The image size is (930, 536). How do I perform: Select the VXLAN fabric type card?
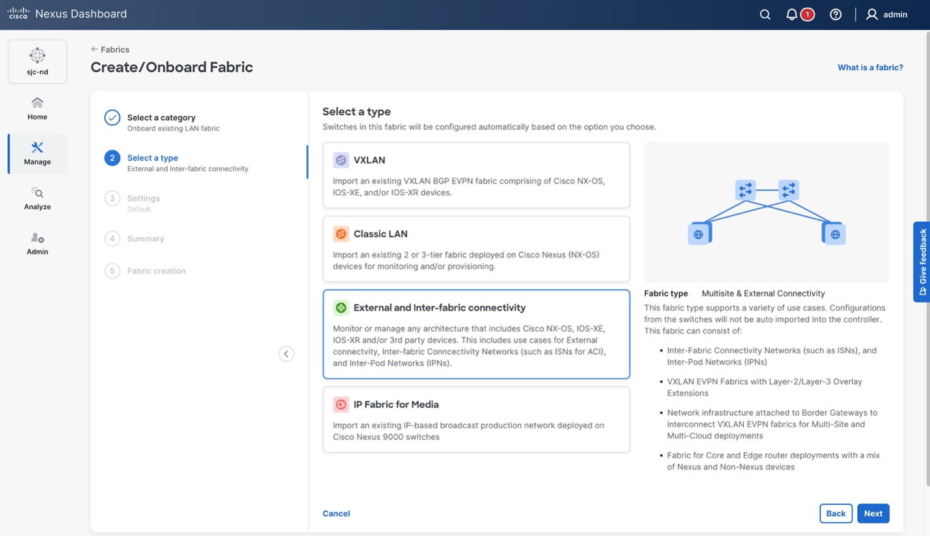pos(476,175)
